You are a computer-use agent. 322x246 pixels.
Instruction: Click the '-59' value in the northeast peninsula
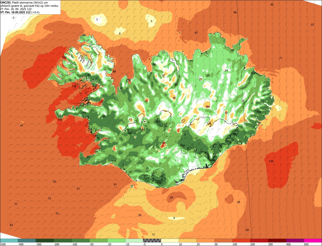(232, 51)
